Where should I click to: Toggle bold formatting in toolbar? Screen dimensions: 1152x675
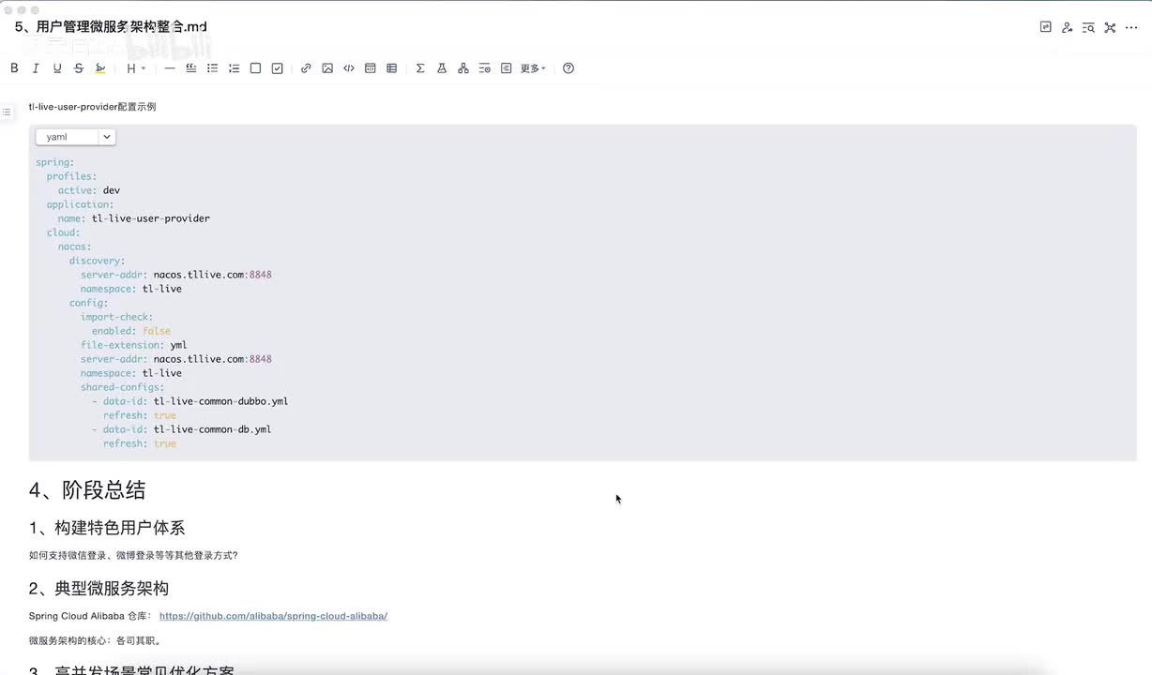click(x=14, y=68)
